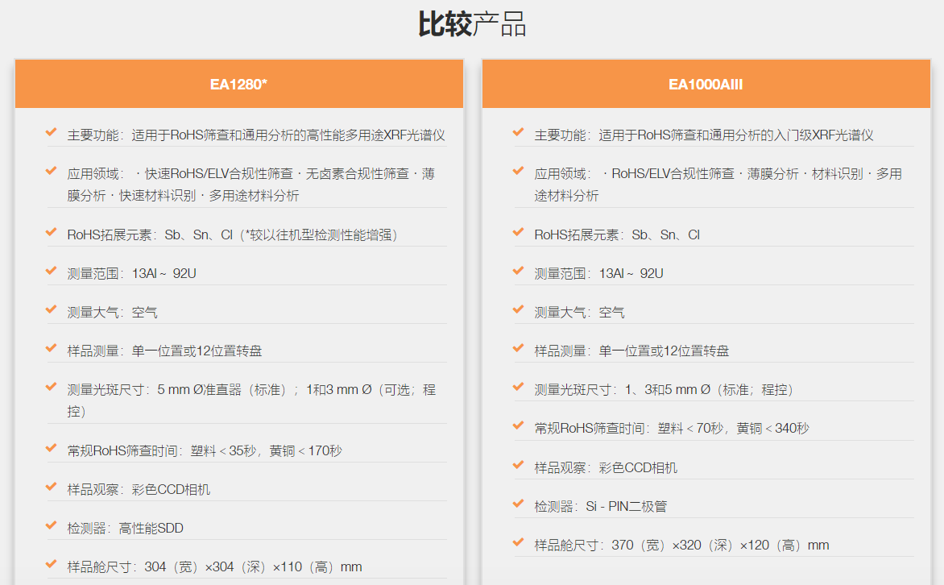944x585 pixels.
Task: Click text 塑料 < 35秒，黄铜 < 170秒
Action: pos(266,450)
